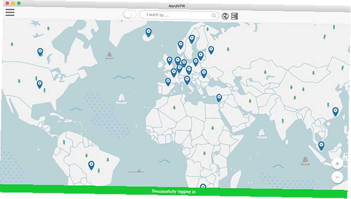
Task: Select the Russia server pin east of Finland
Action: coord(211,50)
